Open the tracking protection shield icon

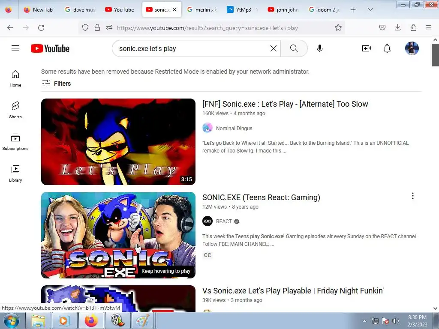tap(85, 27)
